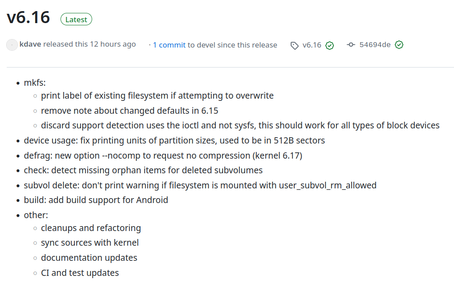This screenshot has width=454, height=287.
Task: Open the v6.16 tag link
Action: click(x=312, y=45)
